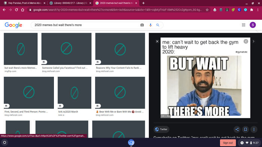Open the printer extension icon
This screenshot has height=147, width=262.
click(215, 10)
